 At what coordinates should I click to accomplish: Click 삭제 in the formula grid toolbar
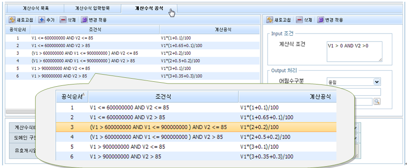(68, 20)
